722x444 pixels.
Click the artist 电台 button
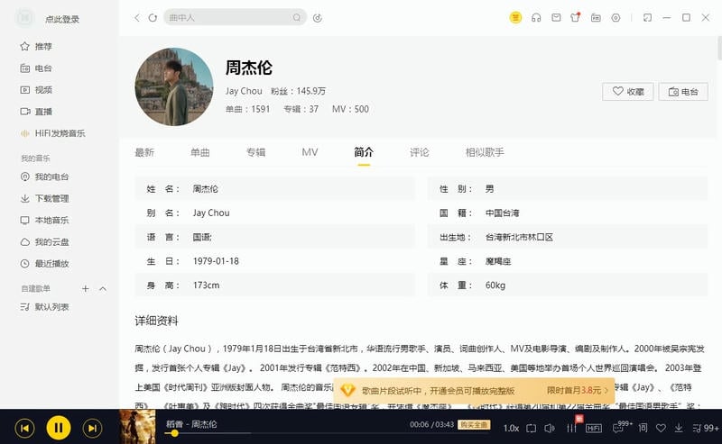pyautogui.click(x=683, y=92)
